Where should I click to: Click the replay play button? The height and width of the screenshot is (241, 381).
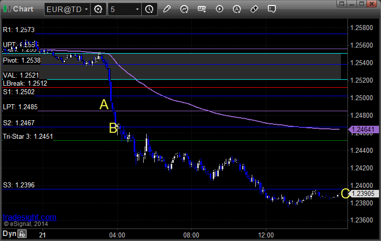pyautogui.click(x=219, y=9)
